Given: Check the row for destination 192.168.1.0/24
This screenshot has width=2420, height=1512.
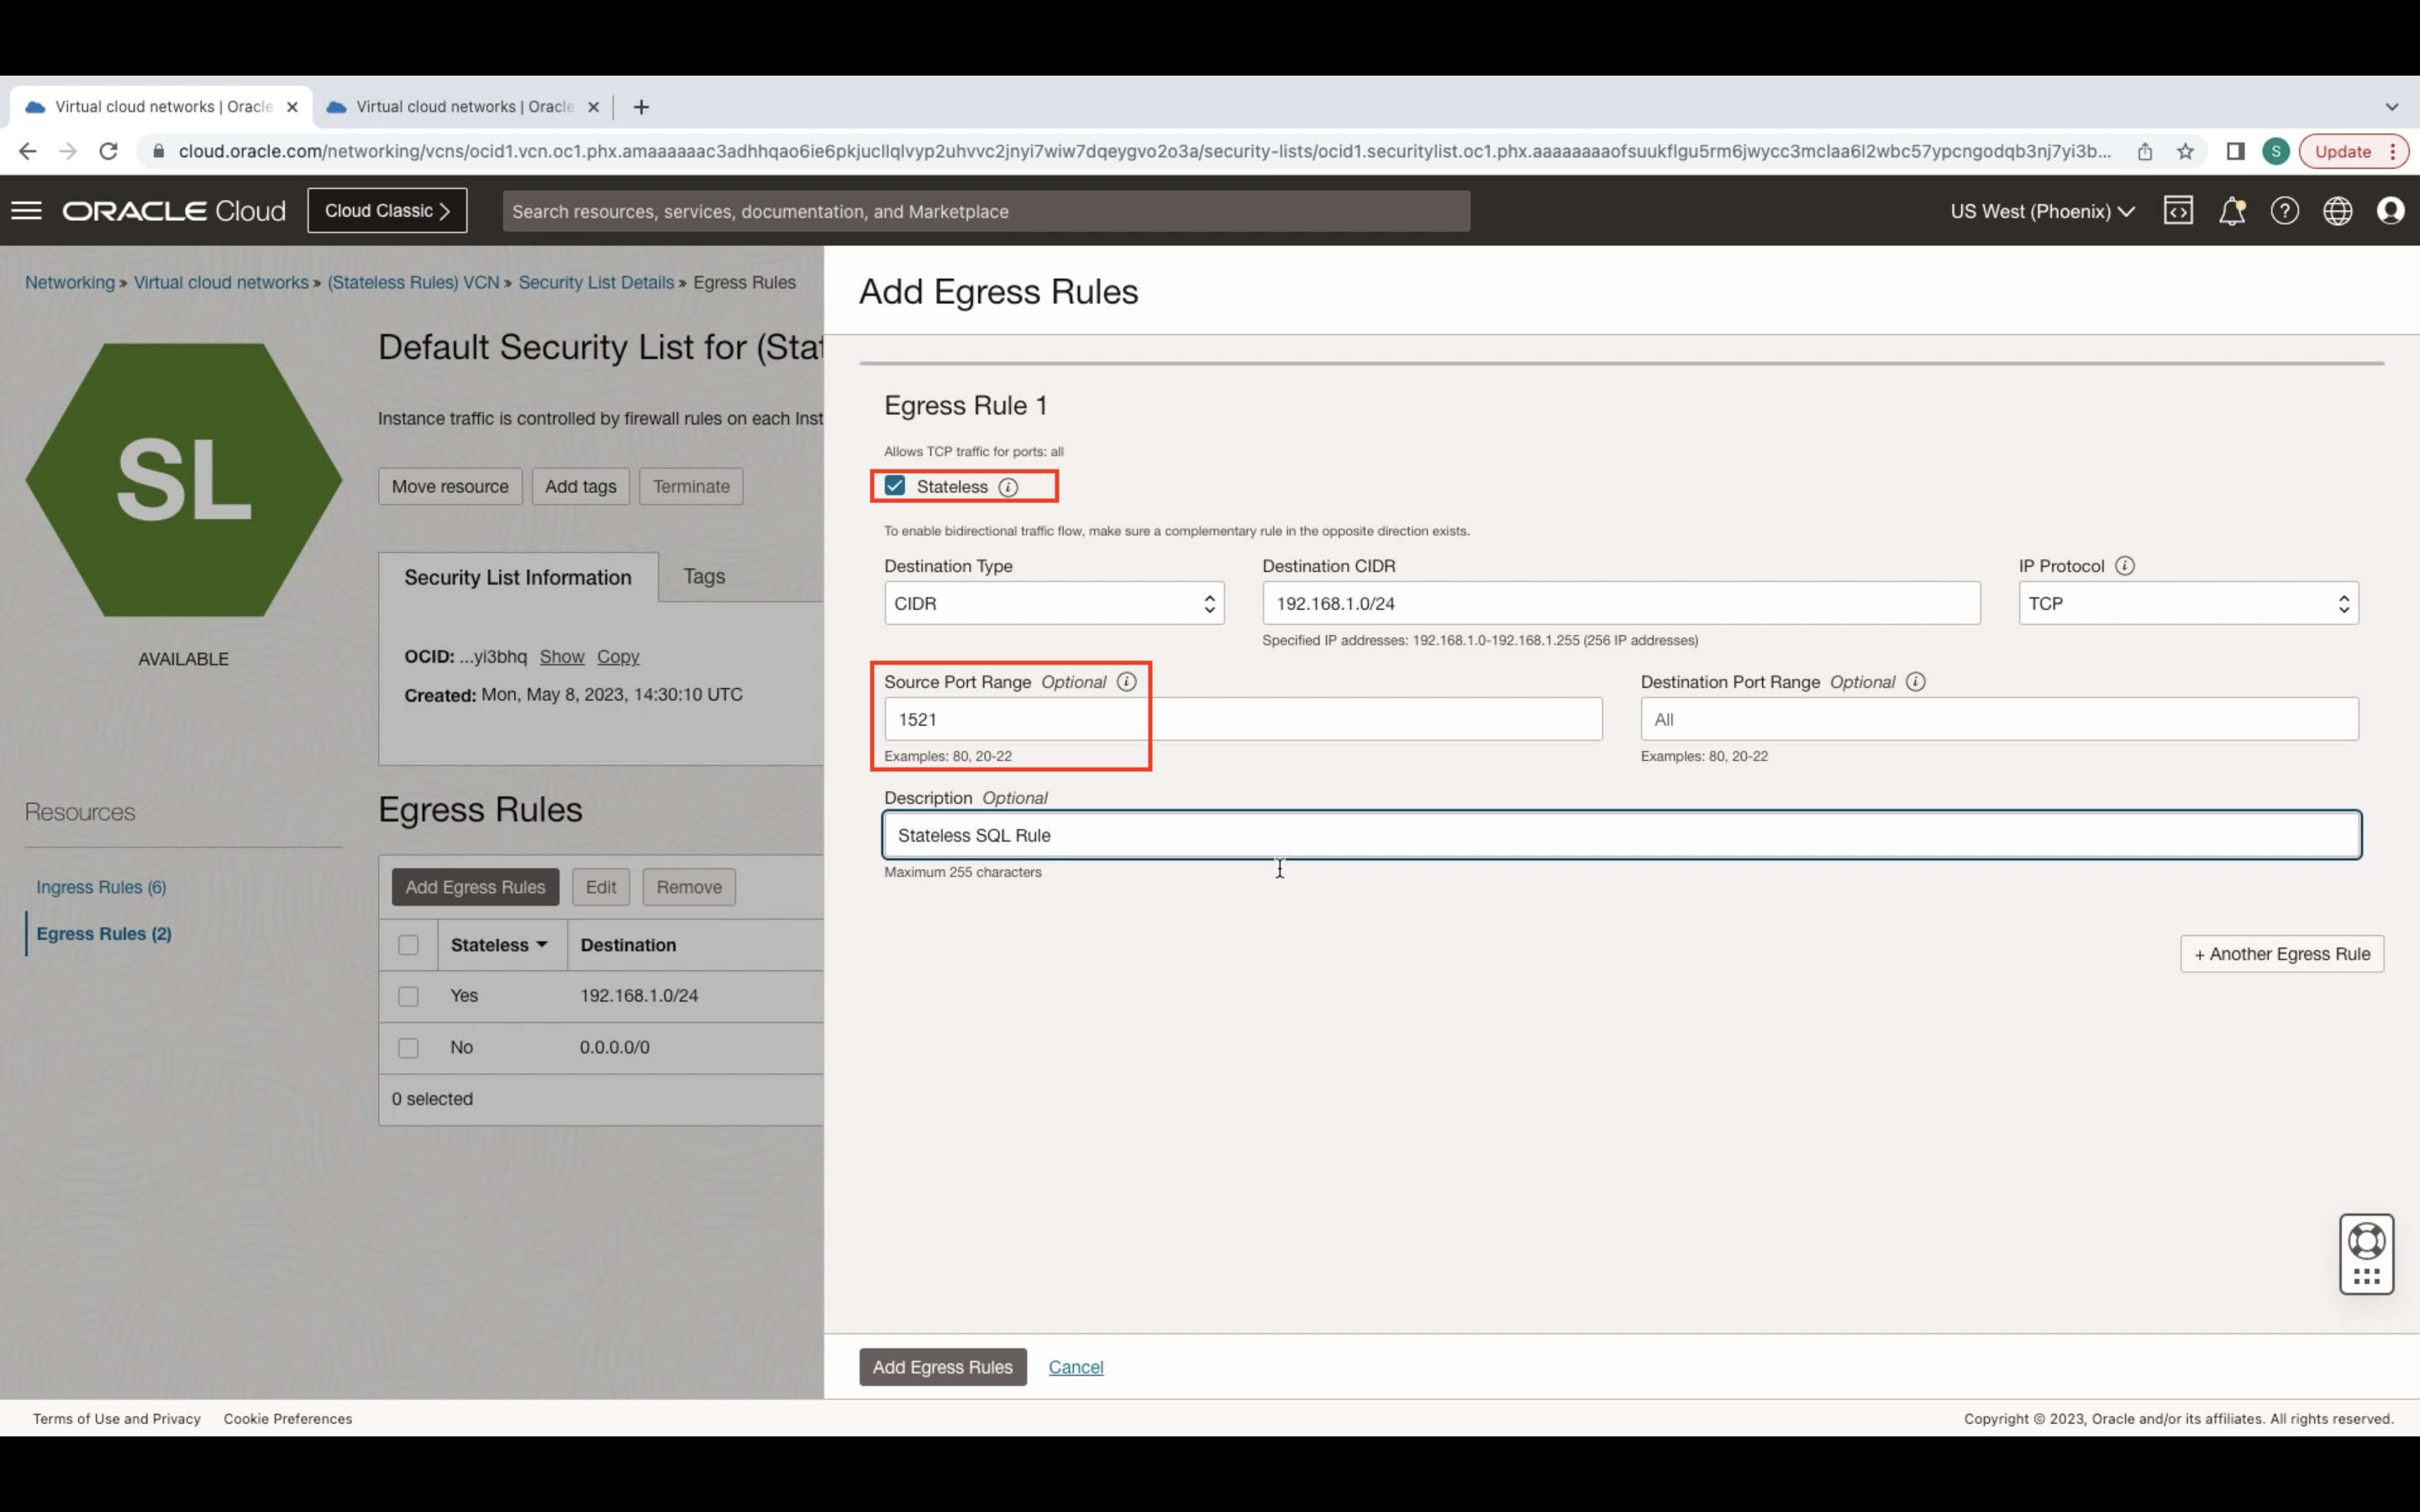Looking at the screenshot, I should (408, 995).
